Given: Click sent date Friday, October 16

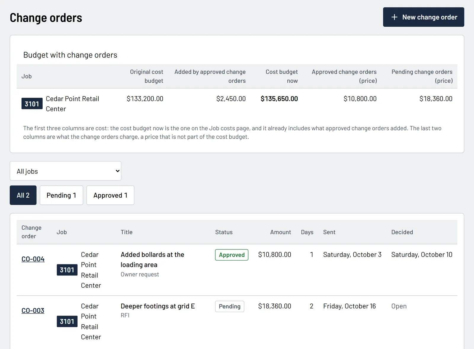Looking at the screenshot, I should point(350,306).
